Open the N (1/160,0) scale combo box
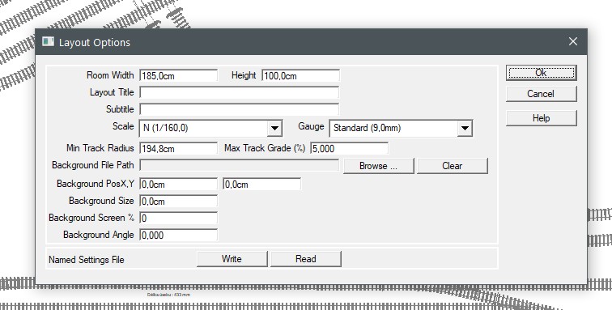Viewport: 612px width, 310px height. [210, 129]
